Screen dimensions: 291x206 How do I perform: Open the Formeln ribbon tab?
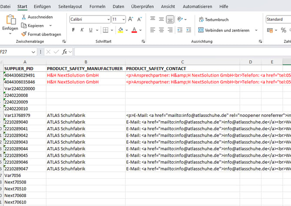click(97, 6)
